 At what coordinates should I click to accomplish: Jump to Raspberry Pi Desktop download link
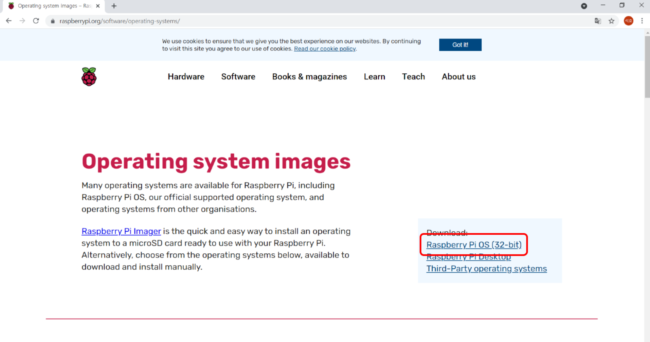(x=469, y=257)
